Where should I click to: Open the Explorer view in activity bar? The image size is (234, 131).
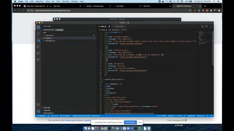(x=38, y=27)
